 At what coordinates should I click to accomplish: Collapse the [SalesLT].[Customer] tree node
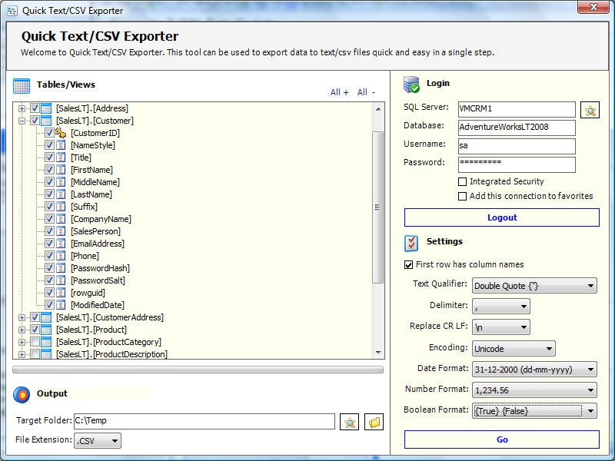tap(22, 121)
